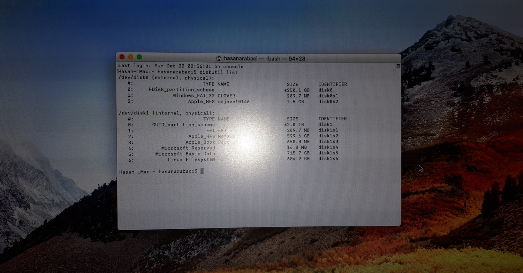Viewport: 523px width, 273px height.
Task: Minimize the Terminal with yellow button
Action: 131,57
